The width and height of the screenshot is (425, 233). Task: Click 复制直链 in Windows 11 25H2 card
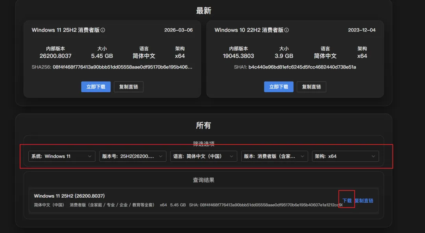128,87
